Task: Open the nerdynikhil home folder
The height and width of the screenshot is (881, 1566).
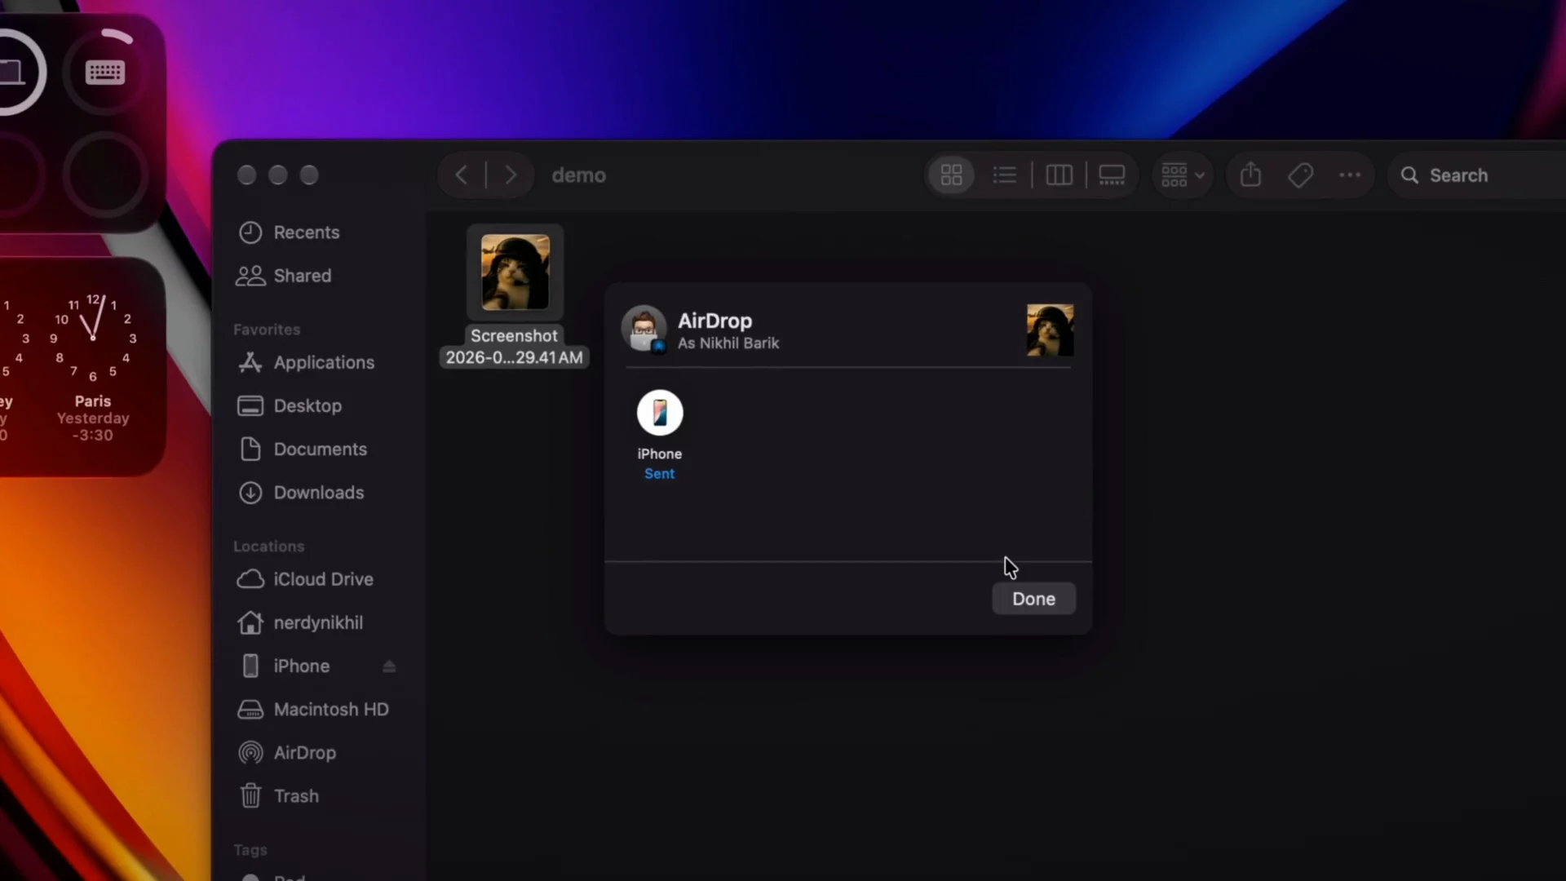Action: pos(318,622)
